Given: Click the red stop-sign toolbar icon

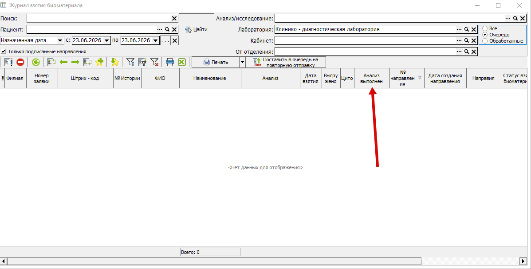Looking at the screenshot, I should coord(20,62).
